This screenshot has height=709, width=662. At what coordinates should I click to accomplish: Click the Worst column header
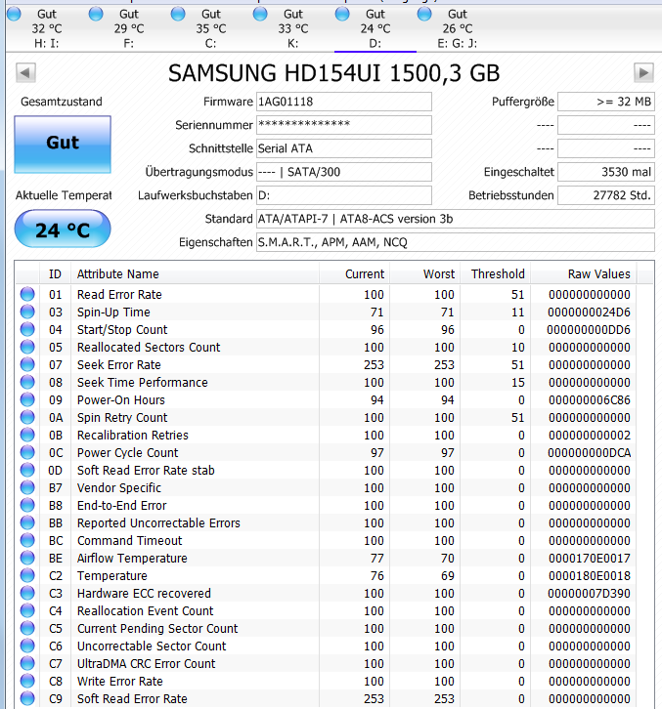coord(424,274)
